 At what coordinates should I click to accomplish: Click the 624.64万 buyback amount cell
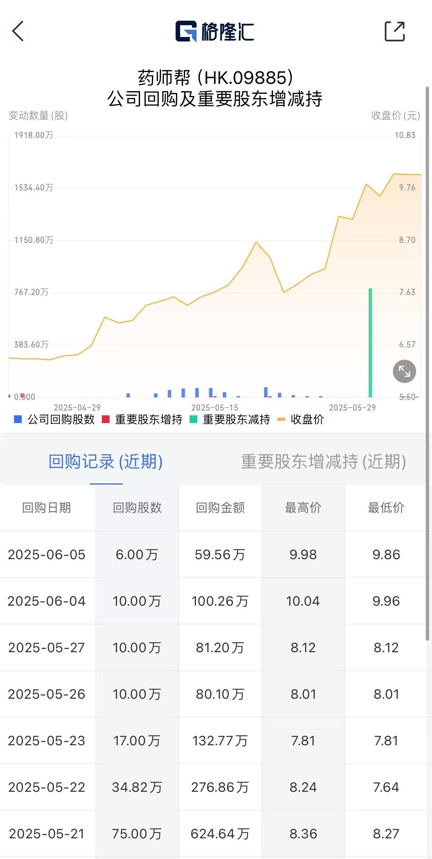(220, 834)
